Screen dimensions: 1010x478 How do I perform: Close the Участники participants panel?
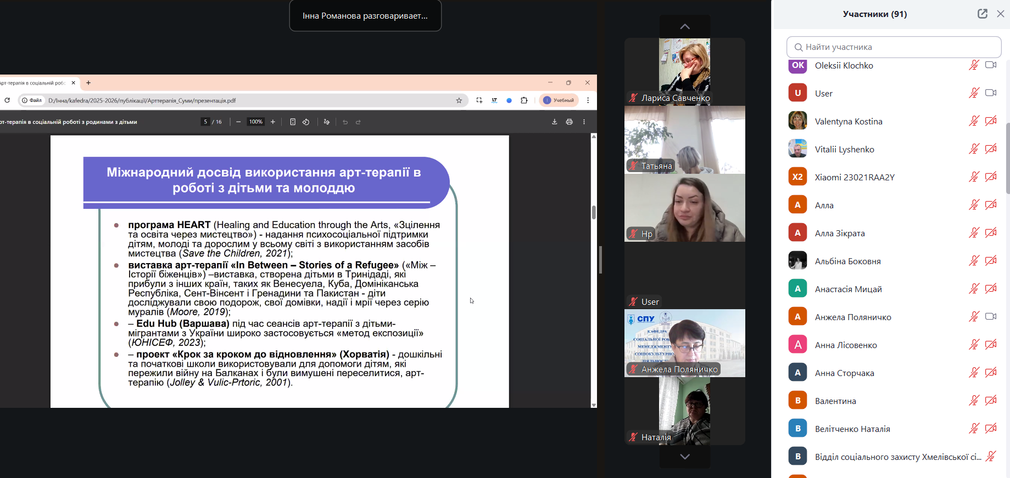(1000, 14)
